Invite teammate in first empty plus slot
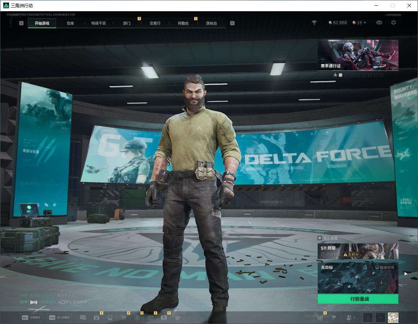The image size is (418, 324). coord(368,317)
